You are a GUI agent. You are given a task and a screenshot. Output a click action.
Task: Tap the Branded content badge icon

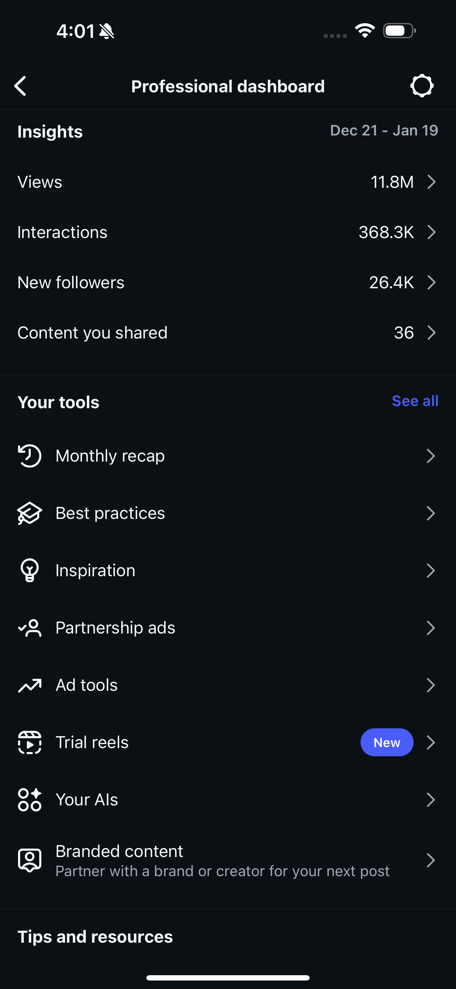click(30, 860)
